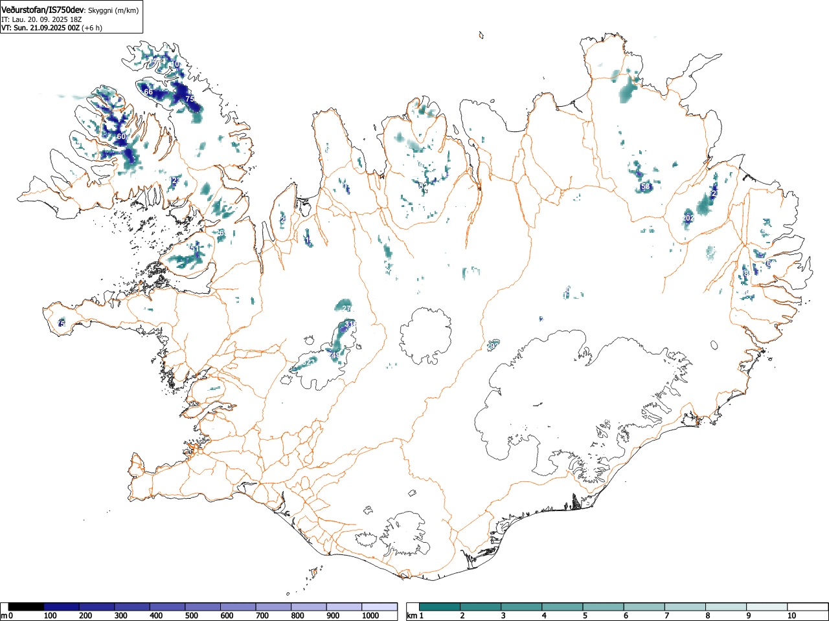Click the '1000' tick on meter legend
Image resolution: width=829 pixels, height=621 pixels.
tap(370, 616)
